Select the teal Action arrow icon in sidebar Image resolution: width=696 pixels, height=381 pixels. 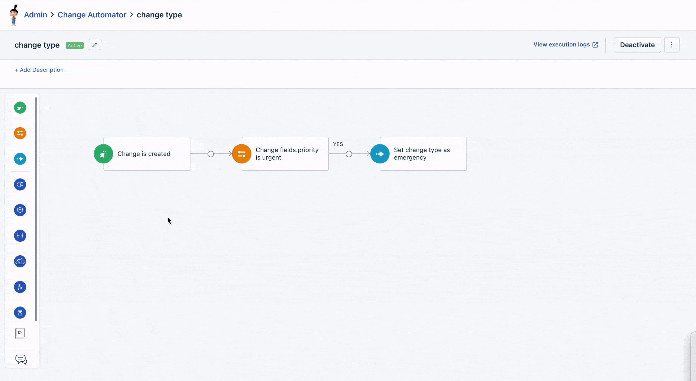(20, 159)
